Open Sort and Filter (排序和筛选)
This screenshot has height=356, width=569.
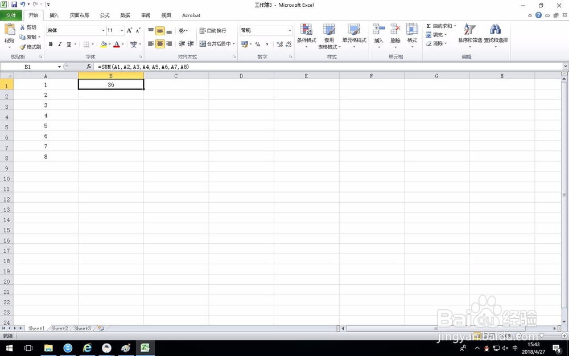pyautogui.click(x=470, y=35)
